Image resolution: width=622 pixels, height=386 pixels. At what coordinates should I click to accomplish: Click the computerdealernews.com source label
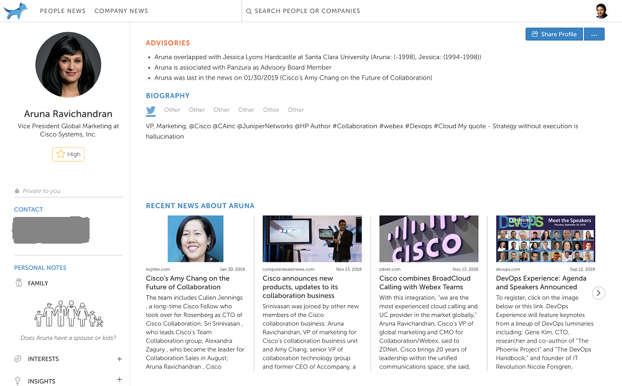pos(289,269)
